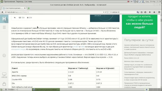Click the round tray icon in bottom panel

tap(147, 89)
